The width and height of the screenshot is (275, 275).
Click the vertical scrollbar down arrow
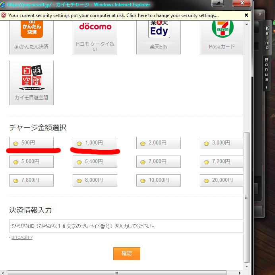[x=247, y=267]
